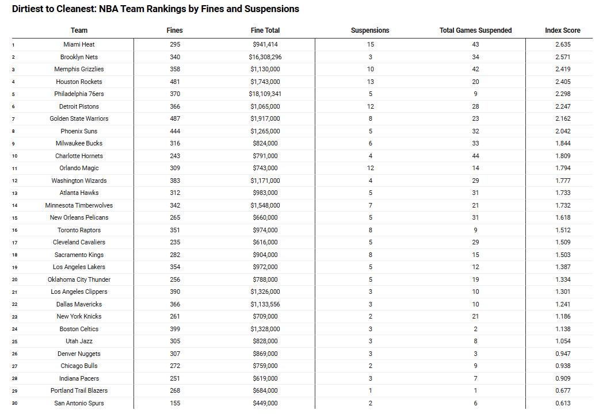Screen dimensions: 599x414
Task: Click the Team column header
Action: point(79,30)
